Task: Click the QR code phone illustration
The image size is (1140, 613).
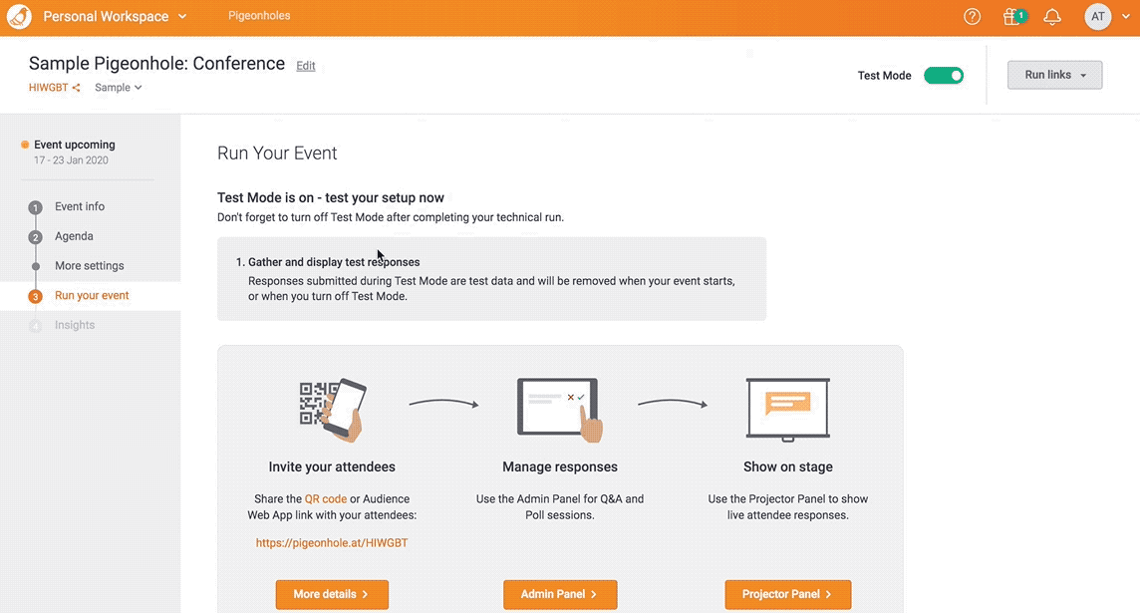Action: click(333, 410)
